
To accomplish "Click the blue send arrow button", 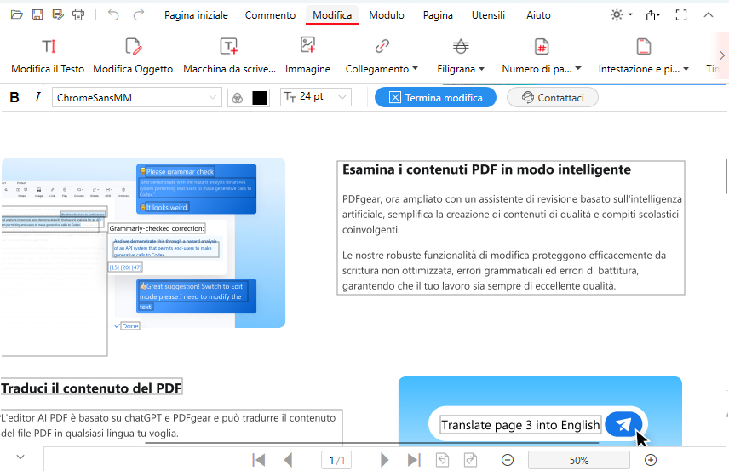I will click(x=623, y=424).
